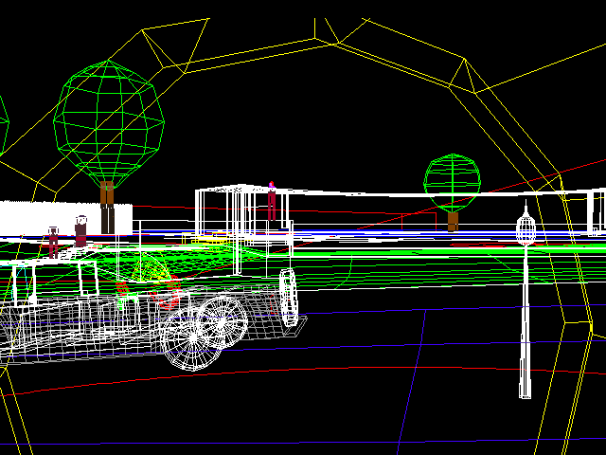Screen dimensions: 606x455
Task: Select the small tree's brown trunk
Action: [453, 221]
